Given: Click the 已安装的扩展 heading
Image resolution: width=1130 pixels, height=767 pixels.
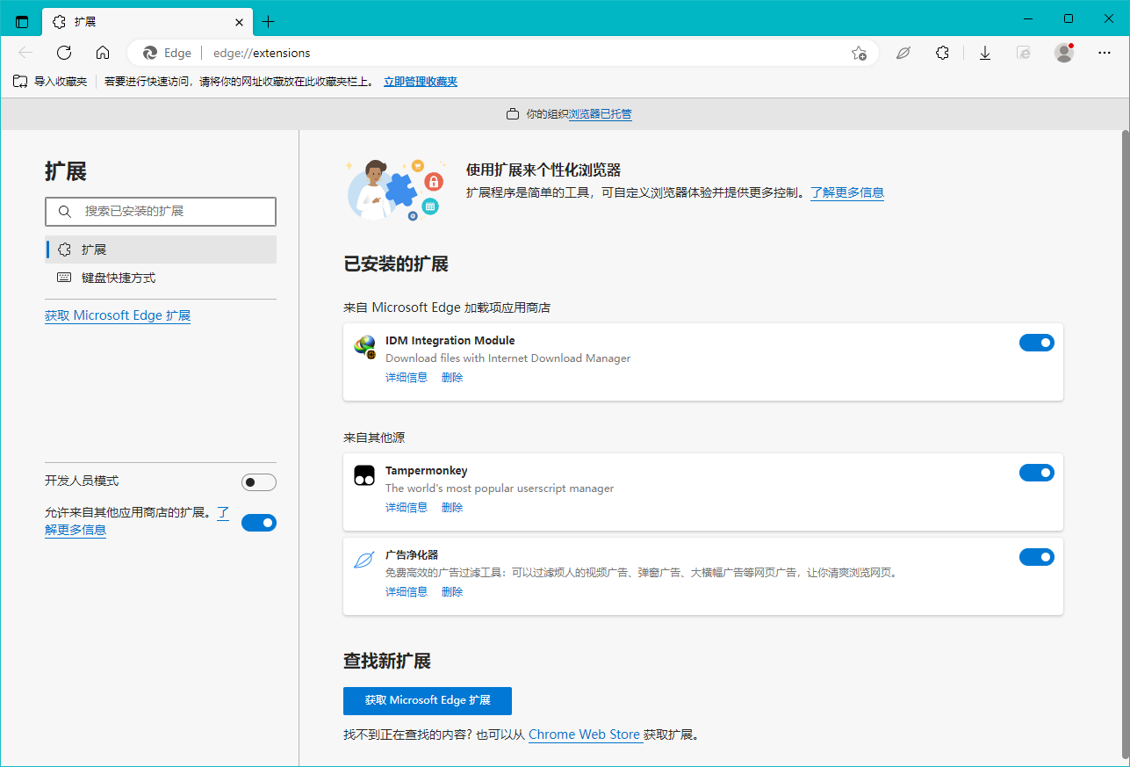Looking at the screenshot, I should click(396, 264).
